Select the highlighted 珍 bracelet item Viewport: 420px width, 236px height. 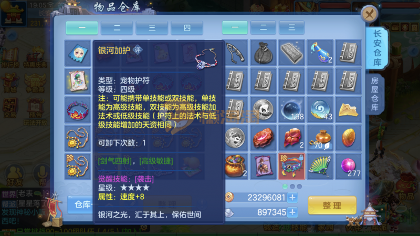coord(291,166)
